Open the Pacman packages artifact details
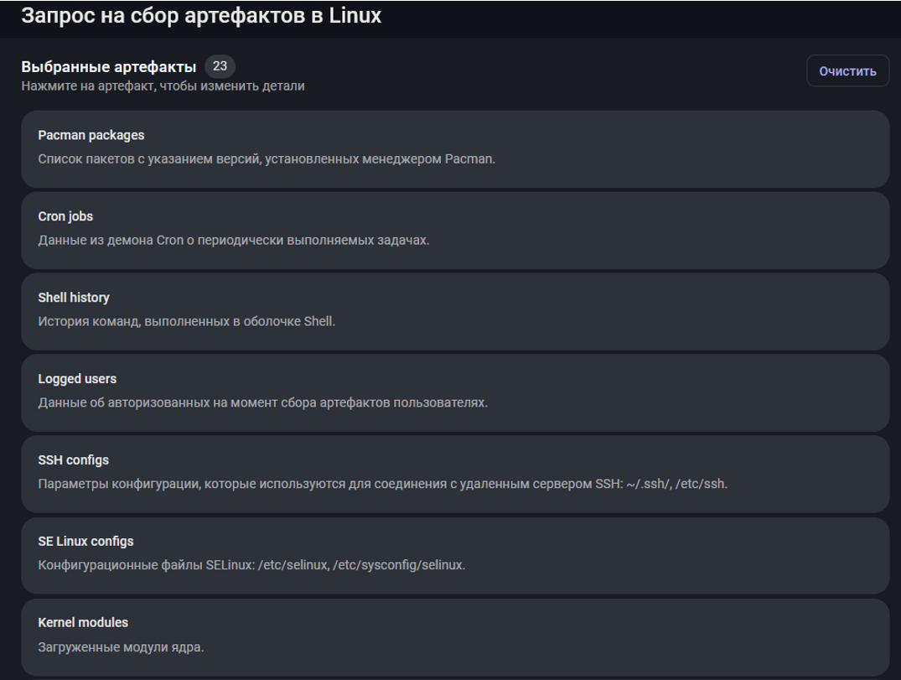The image size is (901, 680). point(454,148)
